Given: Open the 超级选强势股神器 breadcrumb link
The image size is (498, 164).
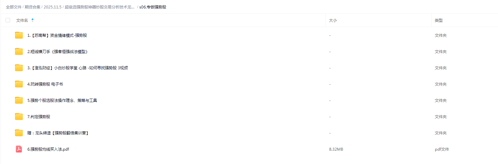Looking at the screenshot, I should (99, 7).
